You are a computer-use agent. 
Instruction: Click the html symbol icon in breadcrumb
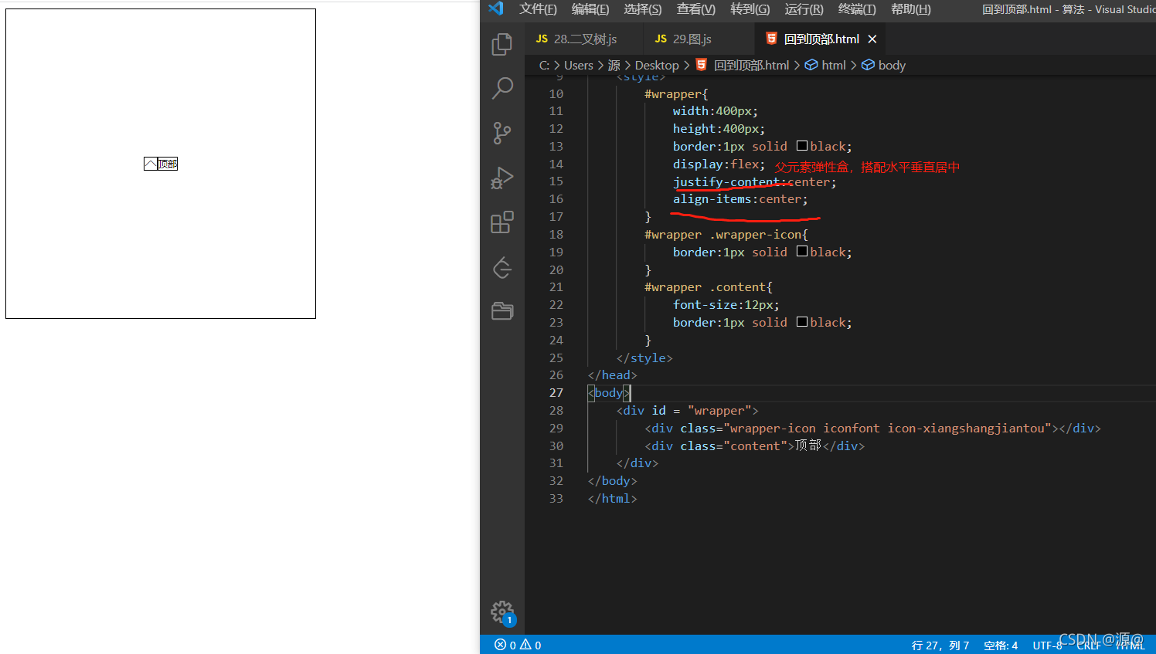click(811, 65)
